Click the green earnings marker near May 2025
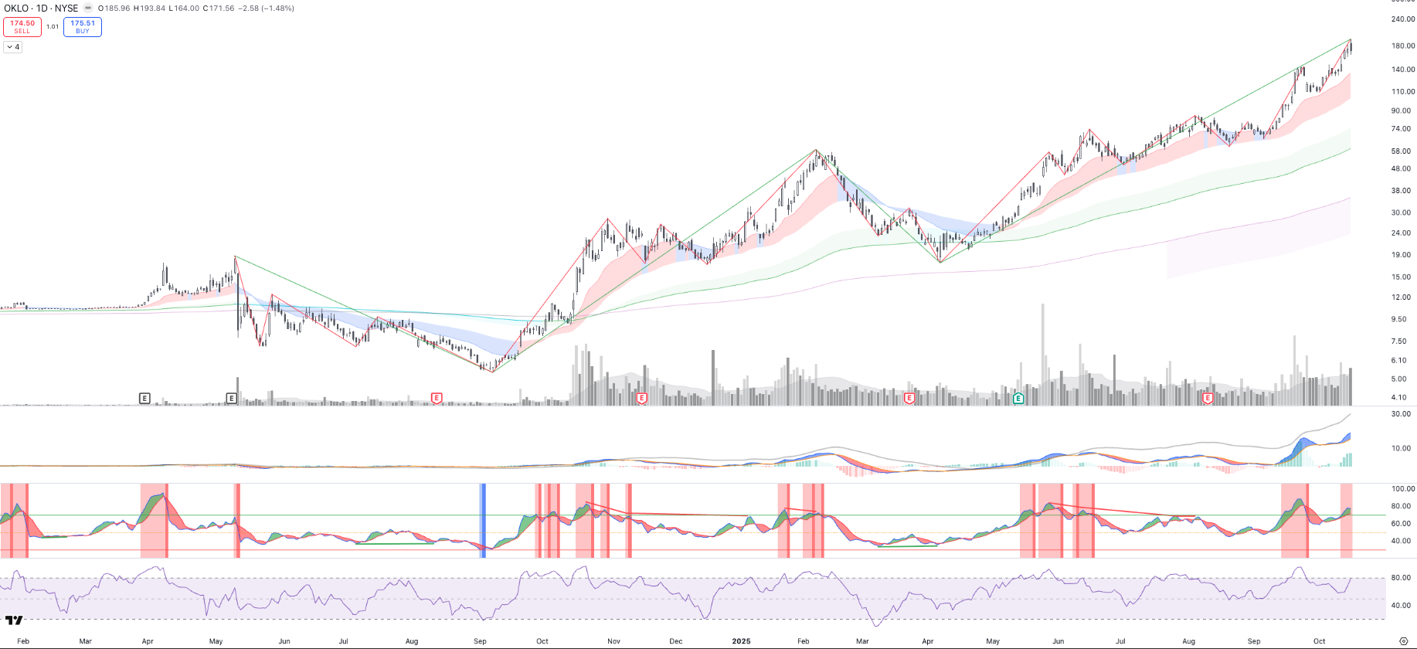Screen dimensions: 1417x649 1018,399
